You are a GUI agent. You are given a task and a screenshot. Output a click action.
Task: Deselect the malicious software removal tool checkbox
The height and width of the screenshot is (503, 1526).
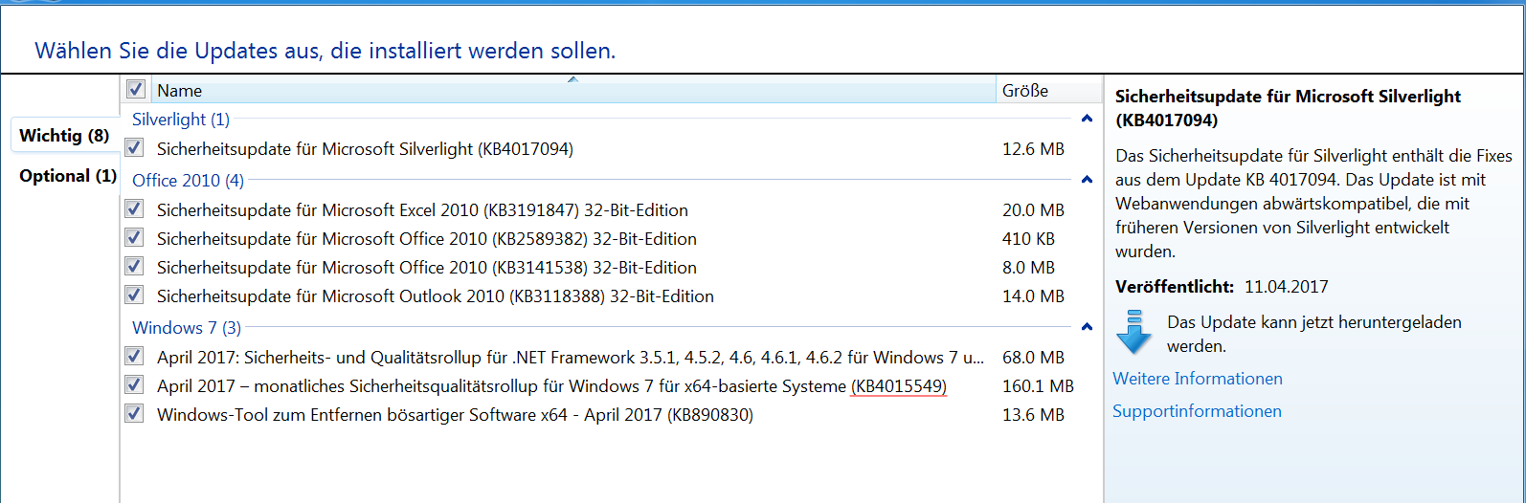[x=134, y=414]
